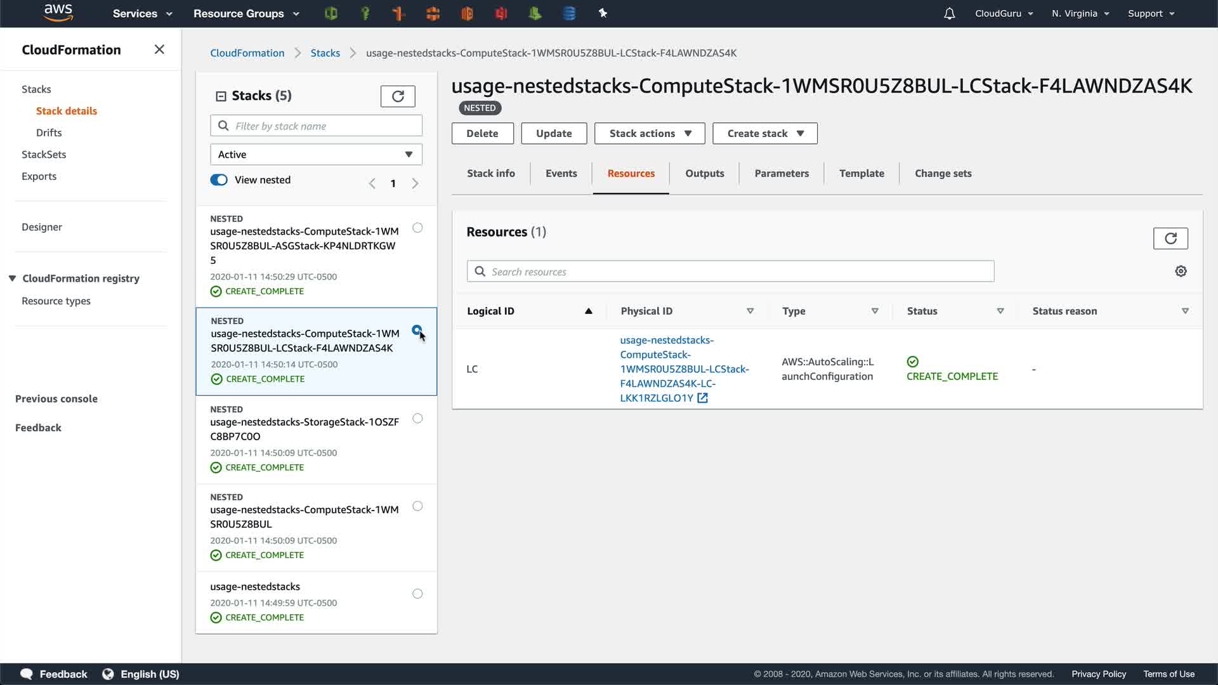
Task: Open the Template tab
Action: [x=861, y=173]
